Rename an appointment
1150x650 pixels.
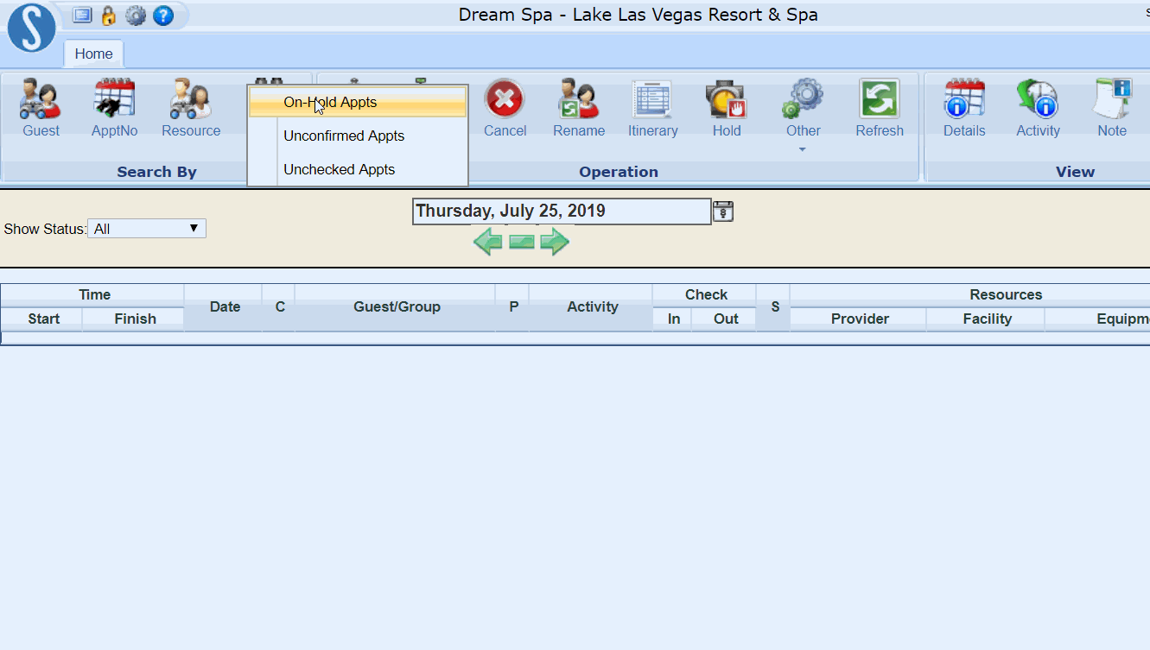pyautogui.click(x=578, y=106)
